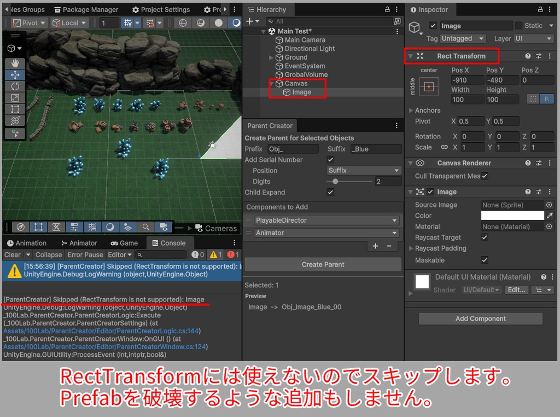
Task: Switch to the Animation tab
Action: click(x=27, y=243)
